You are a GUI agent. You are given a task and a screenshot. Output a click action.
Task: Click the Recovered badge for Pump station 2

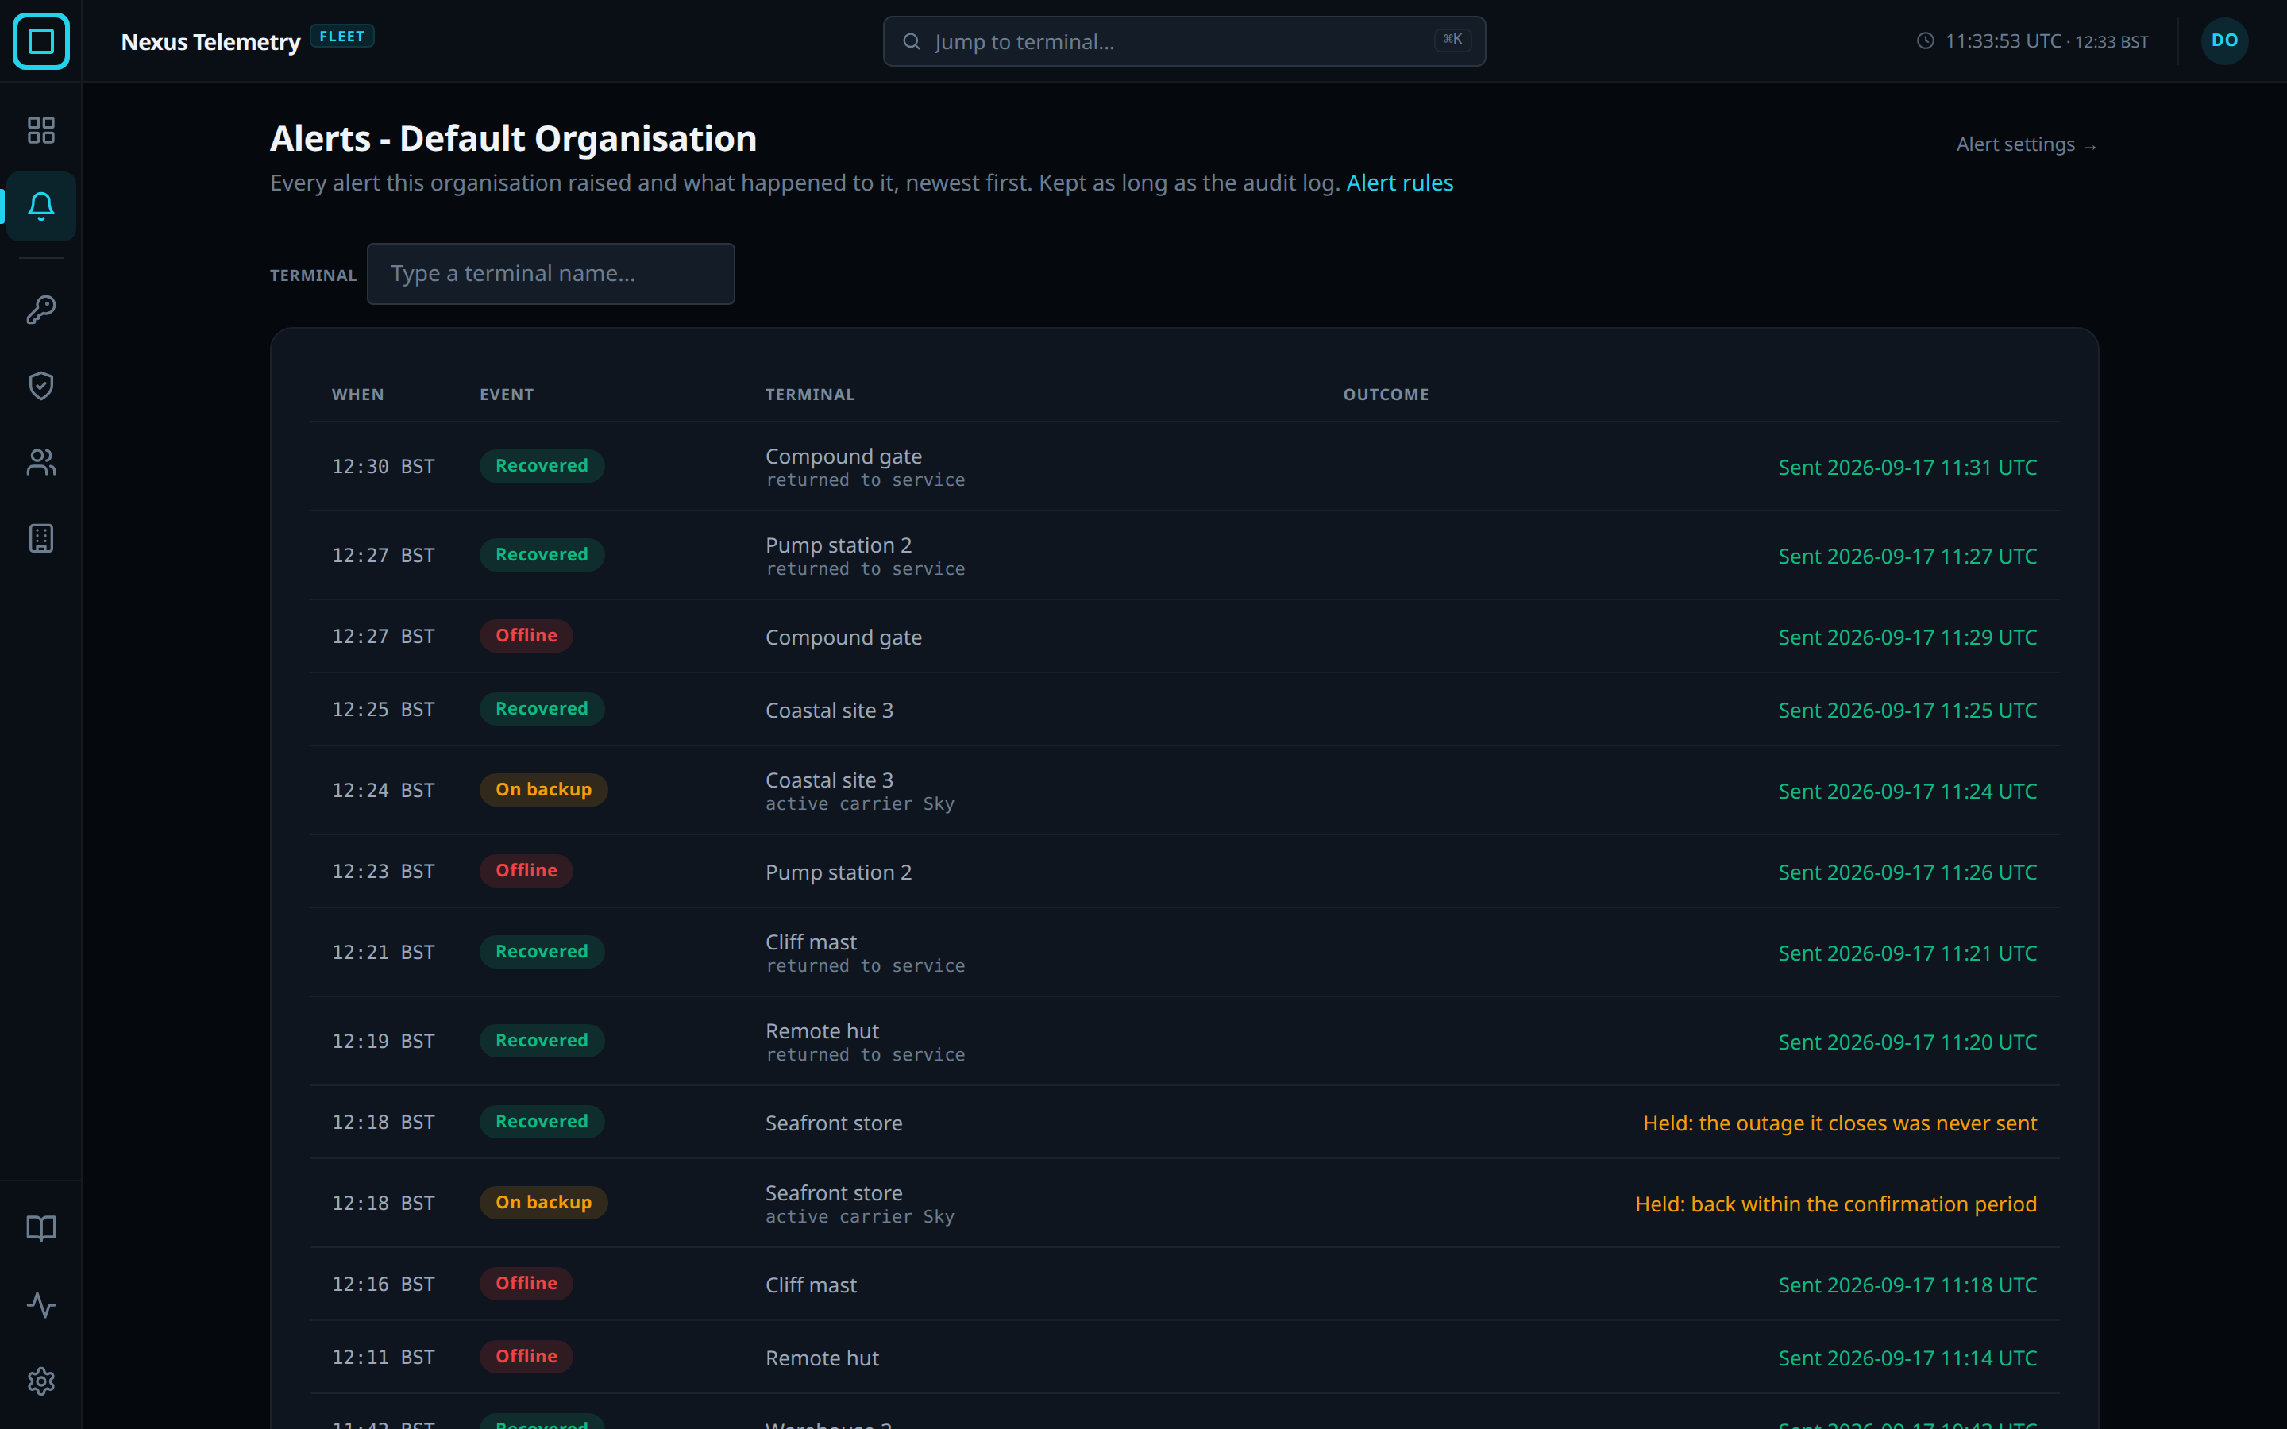tap(542, 555)
